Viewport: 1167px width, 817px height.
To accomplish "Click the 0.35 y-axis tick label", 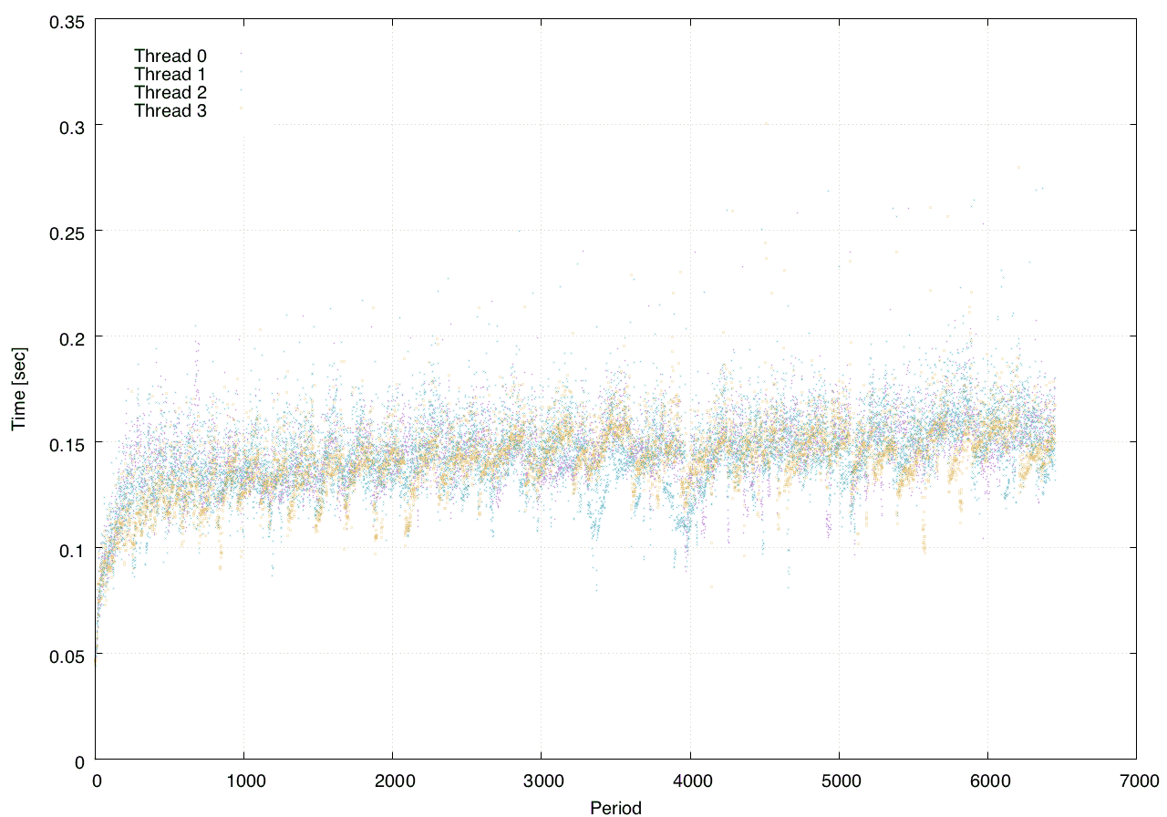I will [66, 20].
